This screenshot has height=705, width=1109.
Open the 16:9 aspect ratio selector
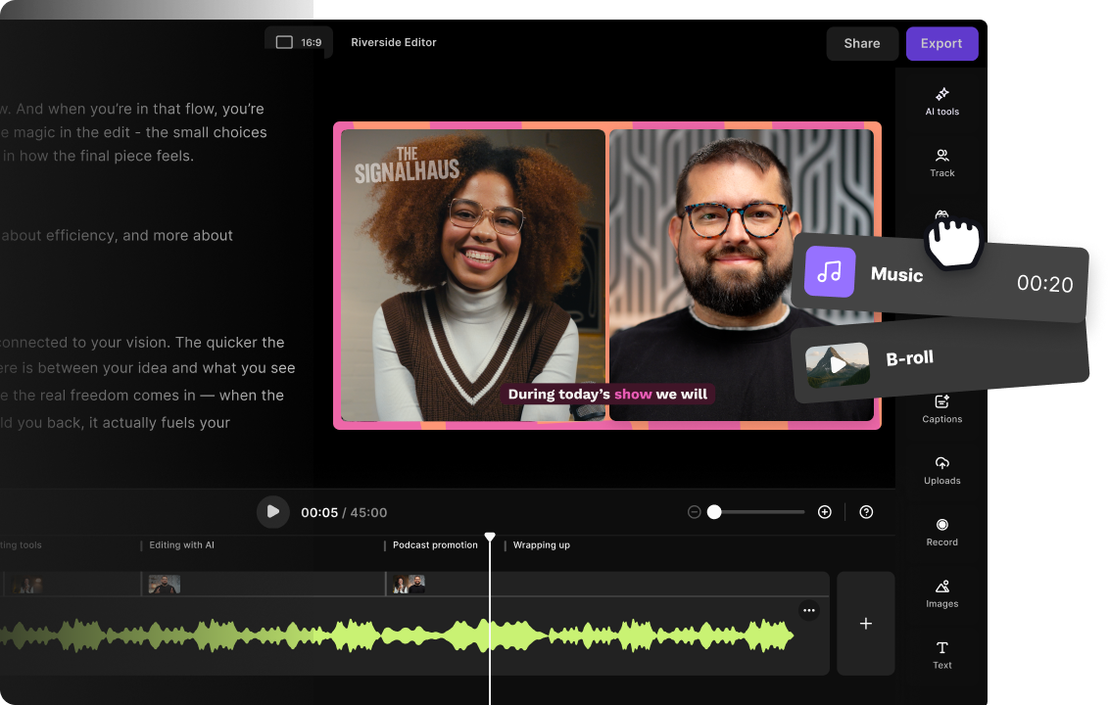pos(299,42)
